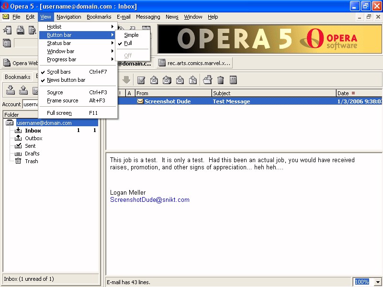The image size is (383, 287).
Task: Open the File menu
Action: click(x=16, y=17)
